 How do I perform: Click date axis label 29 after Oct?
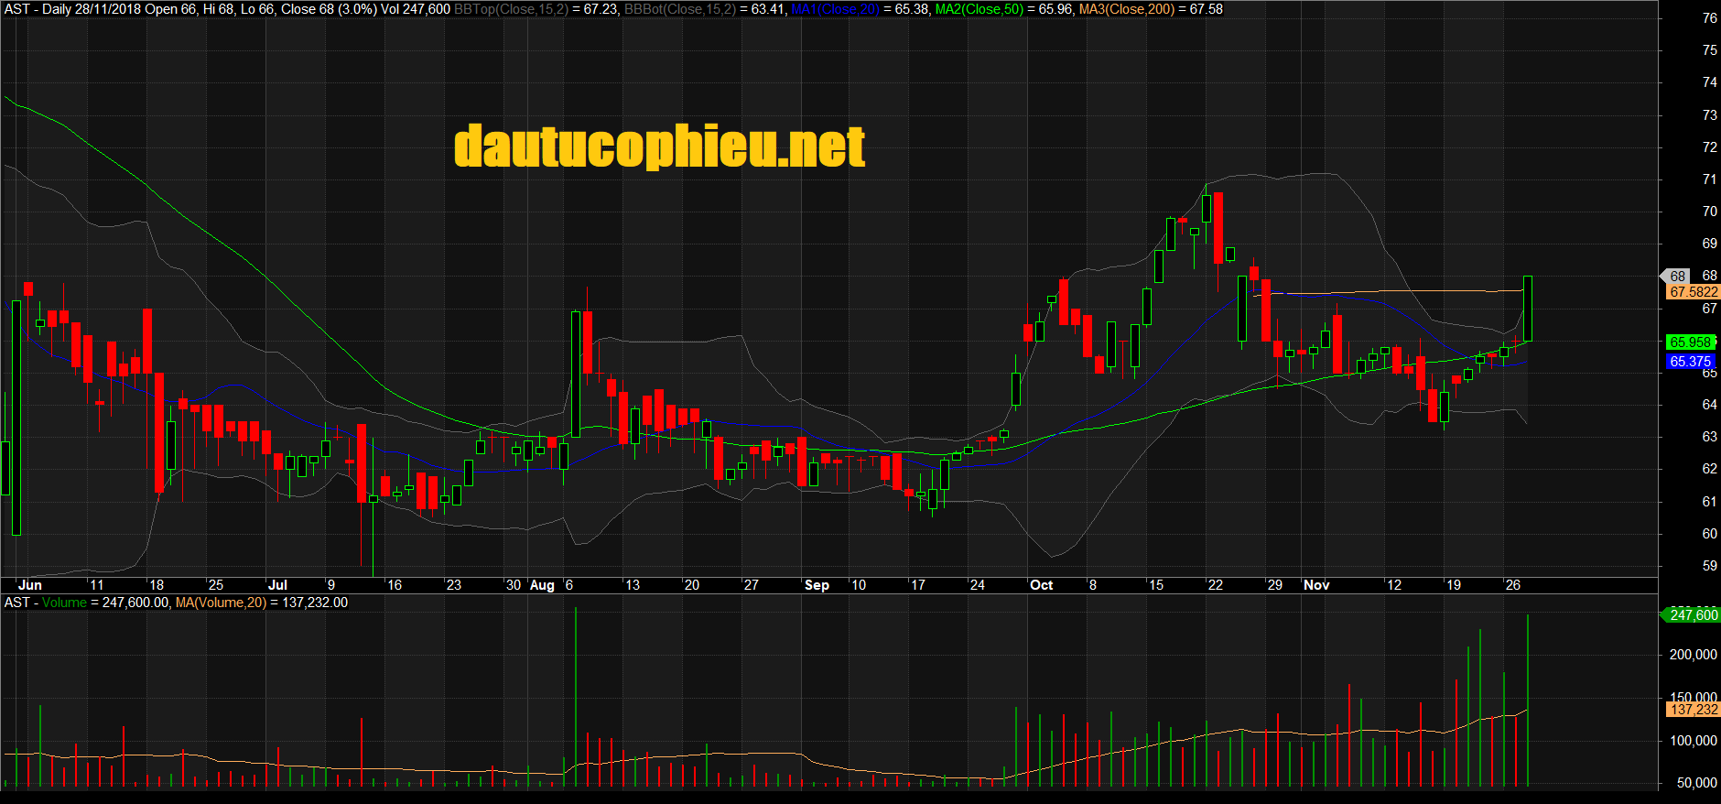[1275, 585]
